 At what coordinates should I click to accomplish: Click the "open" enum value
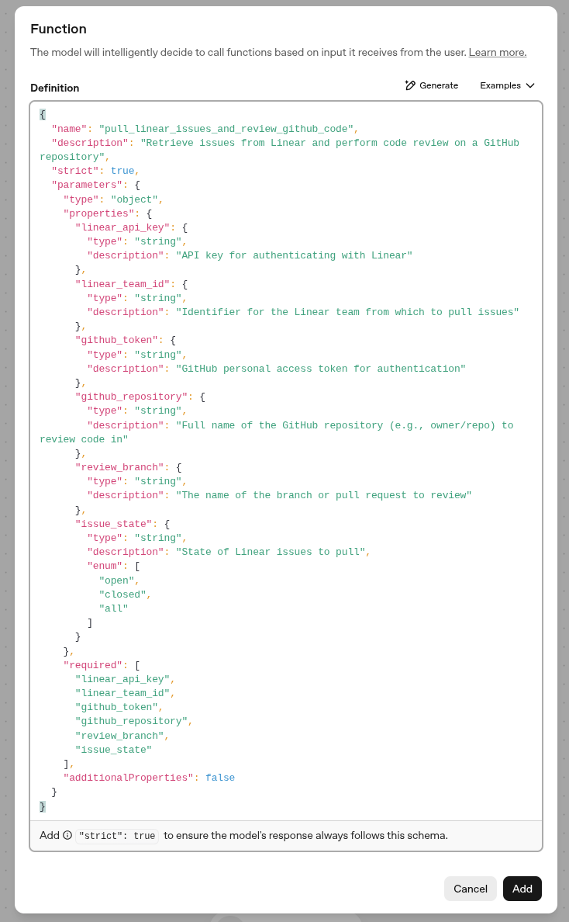[x=117, y=581]
